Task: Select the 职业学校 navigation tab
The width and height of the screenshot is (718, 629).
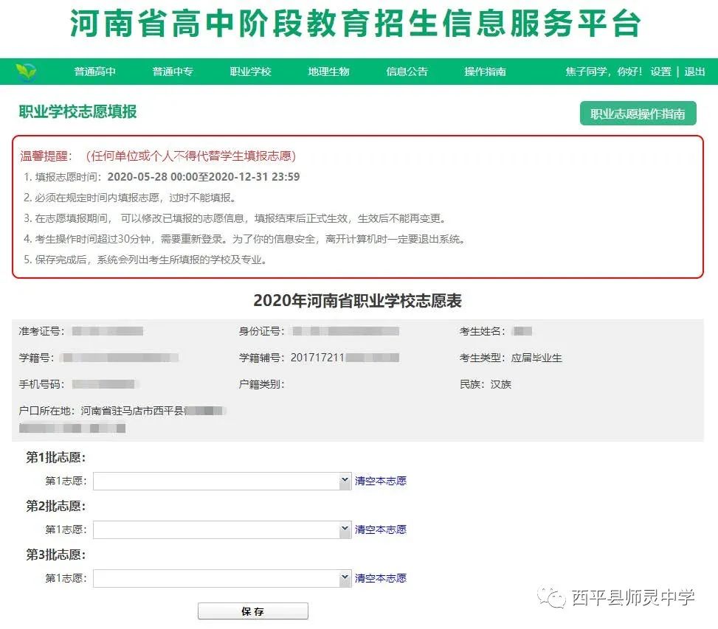Action: [x=249, y=72]
